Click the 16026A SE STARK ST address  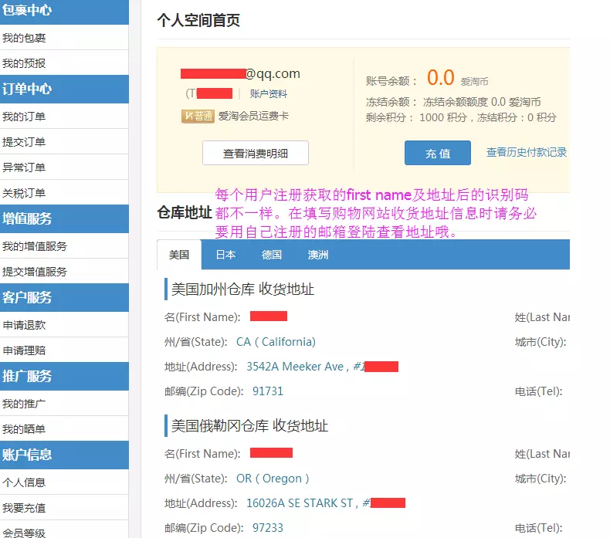tap(300, 503)
